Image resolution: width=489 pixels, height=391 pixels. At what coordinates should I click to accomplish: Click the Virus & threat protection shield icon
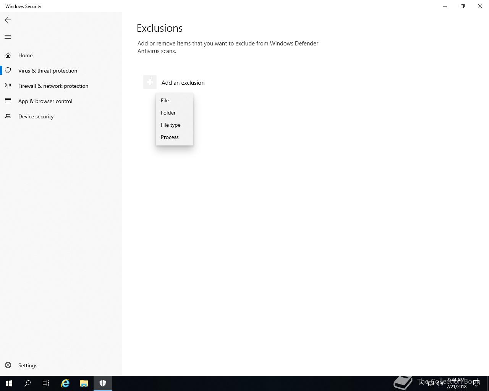pos(8,71)
